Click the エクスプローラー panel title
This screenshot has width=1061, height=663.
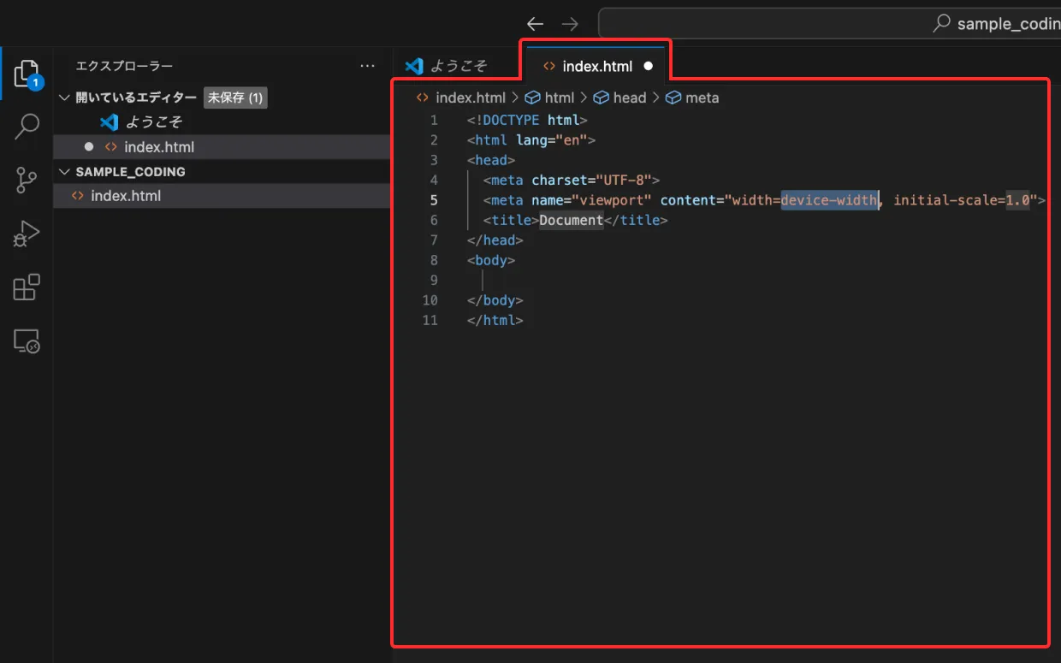[124, 66]
